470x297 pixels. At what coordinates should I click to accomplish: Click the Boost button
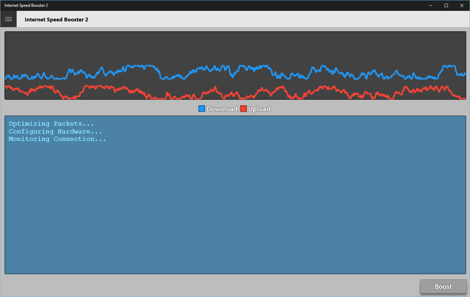coord(443,286)
